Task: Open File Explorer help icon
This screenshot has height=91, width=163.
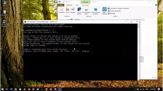Action: pyautogui.click(x=156, y=5)
